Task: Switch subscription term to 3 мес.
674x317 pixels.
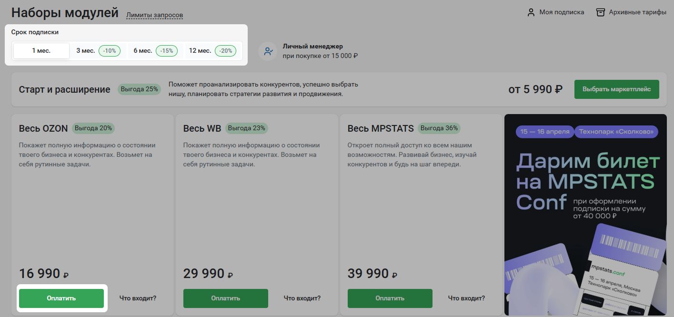Action: (x=98, y=51)
